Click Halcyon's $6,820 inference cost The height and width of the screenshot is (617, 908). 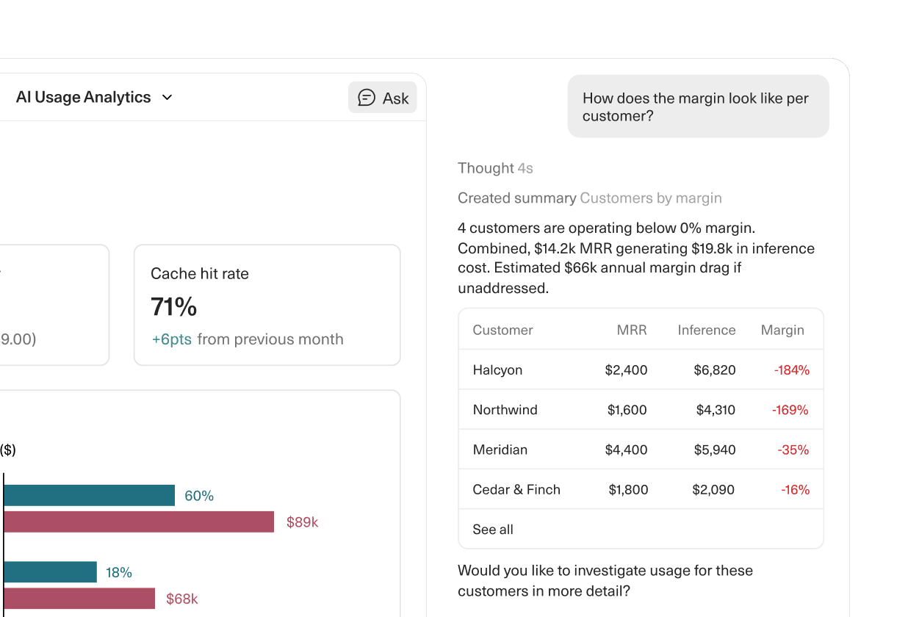[714, 370]
